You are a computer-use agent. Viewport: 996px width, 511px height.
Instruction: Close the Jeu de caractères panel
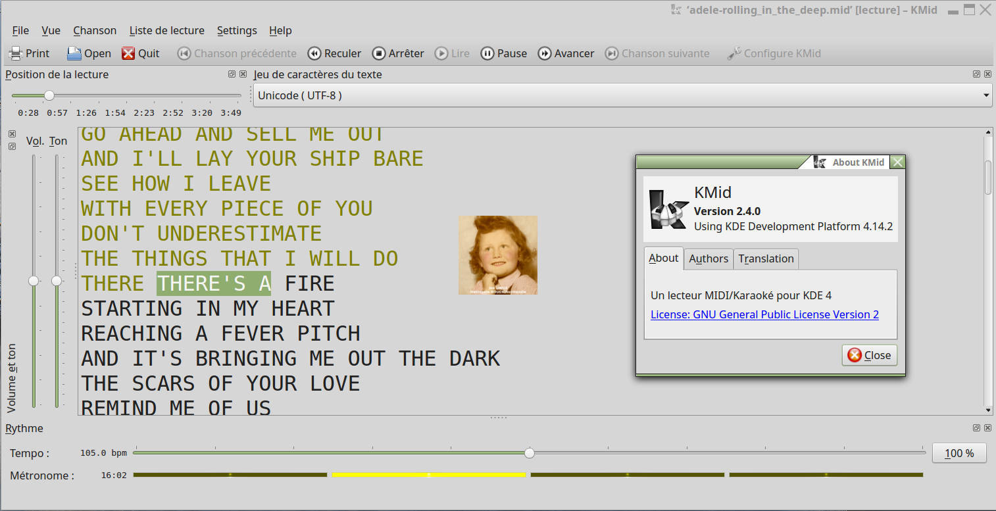point(987,74)
